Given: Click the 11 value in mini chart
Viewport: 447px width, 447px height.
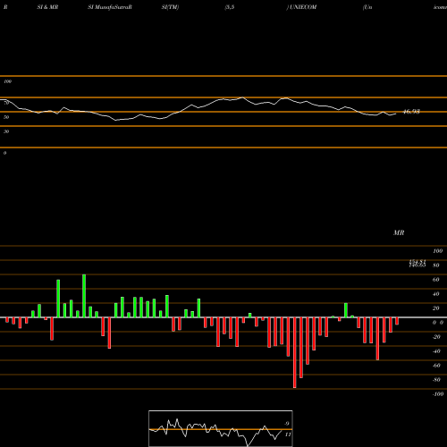Looking at the screenshot, I should pos(288,434).
